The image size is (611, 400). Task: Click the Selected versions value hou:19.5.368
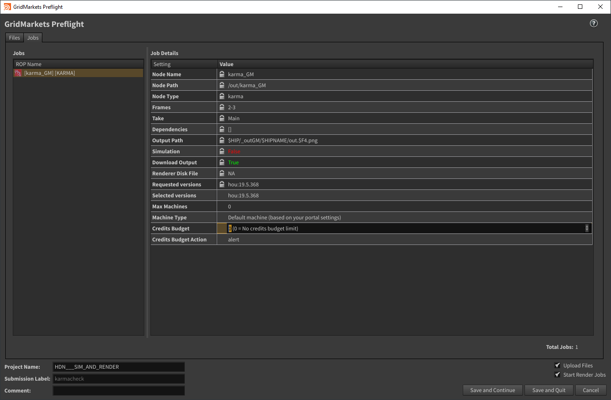[243, 196]
